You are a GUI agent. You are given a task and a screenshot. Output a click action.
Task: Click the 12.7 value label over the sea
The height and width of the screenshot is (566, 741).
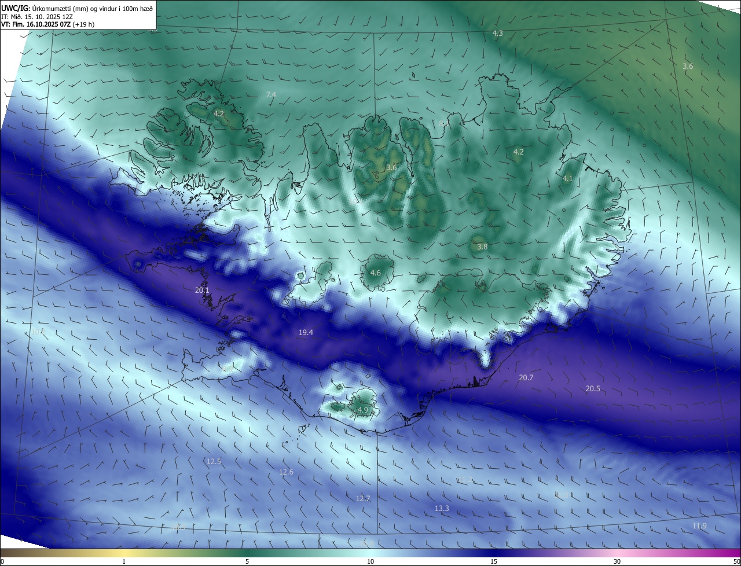pyautogui.click(x=363, y=498)
